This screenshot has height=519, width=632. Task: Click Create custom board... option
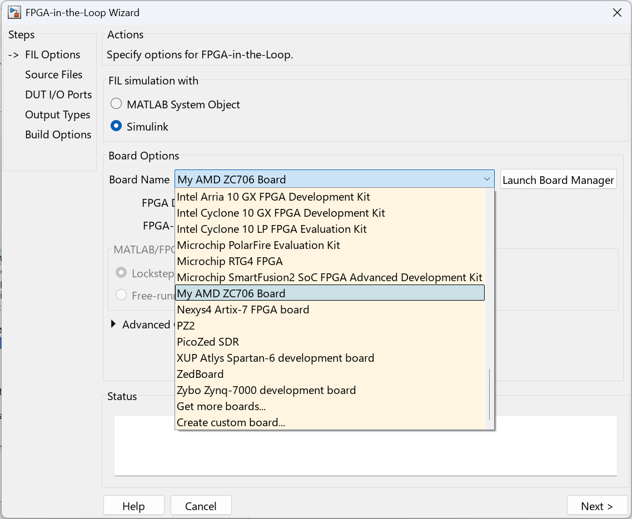pos(231,422)
